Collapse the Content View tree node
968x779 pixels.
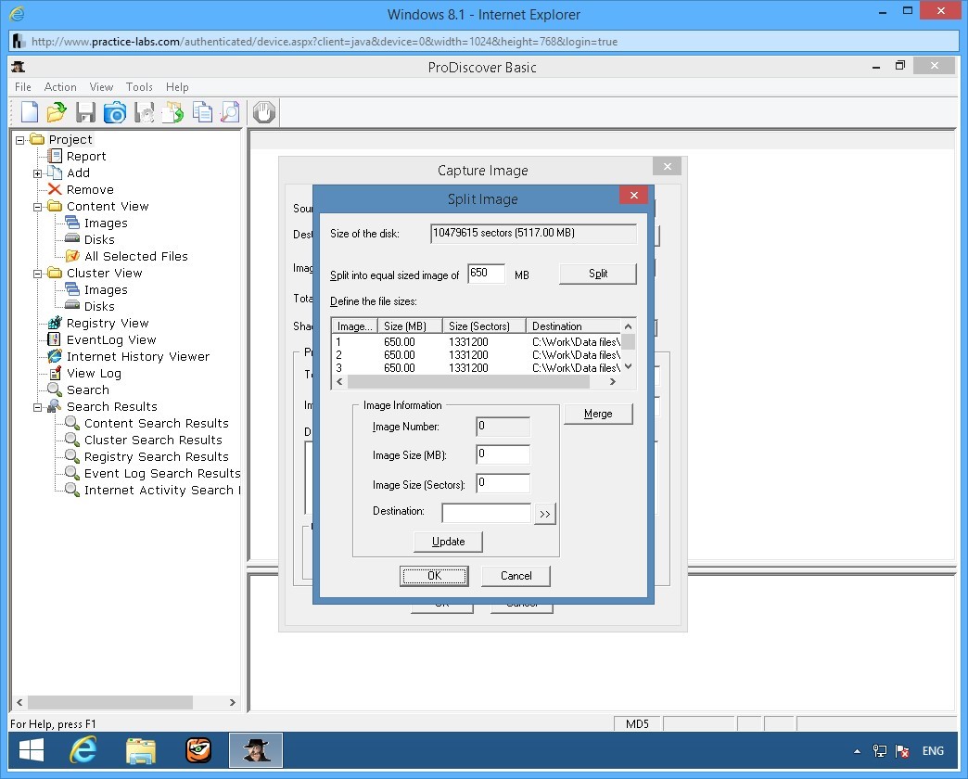click(38, 207)
